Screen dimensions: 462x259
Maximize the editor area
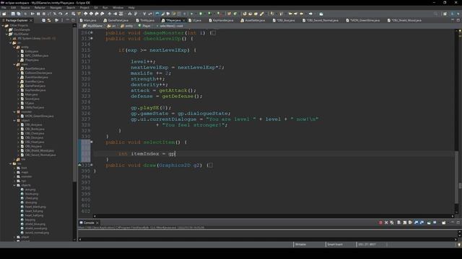point(458,20)
